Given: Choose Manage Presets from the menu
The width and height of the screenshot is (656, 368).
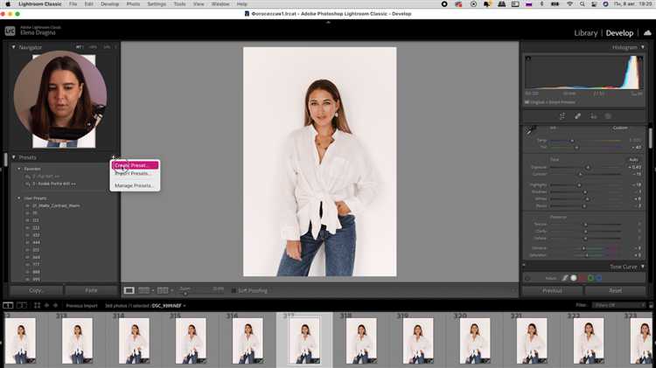Looking at the screenshot, I should pos(134,185).
